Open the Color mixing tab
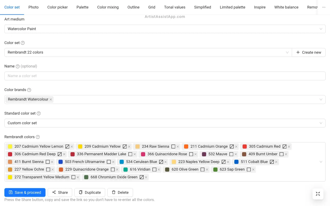The image size is (330, 206). pyautogui.click(x=108, y=7)
